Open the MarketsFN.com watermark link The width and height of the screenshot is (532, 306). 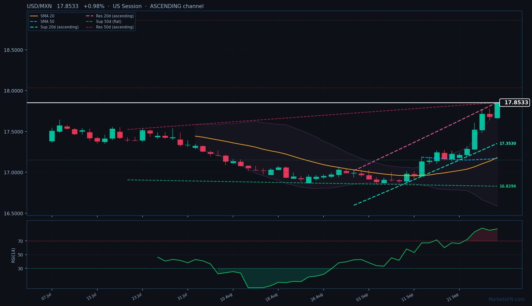tap(506, 299)
